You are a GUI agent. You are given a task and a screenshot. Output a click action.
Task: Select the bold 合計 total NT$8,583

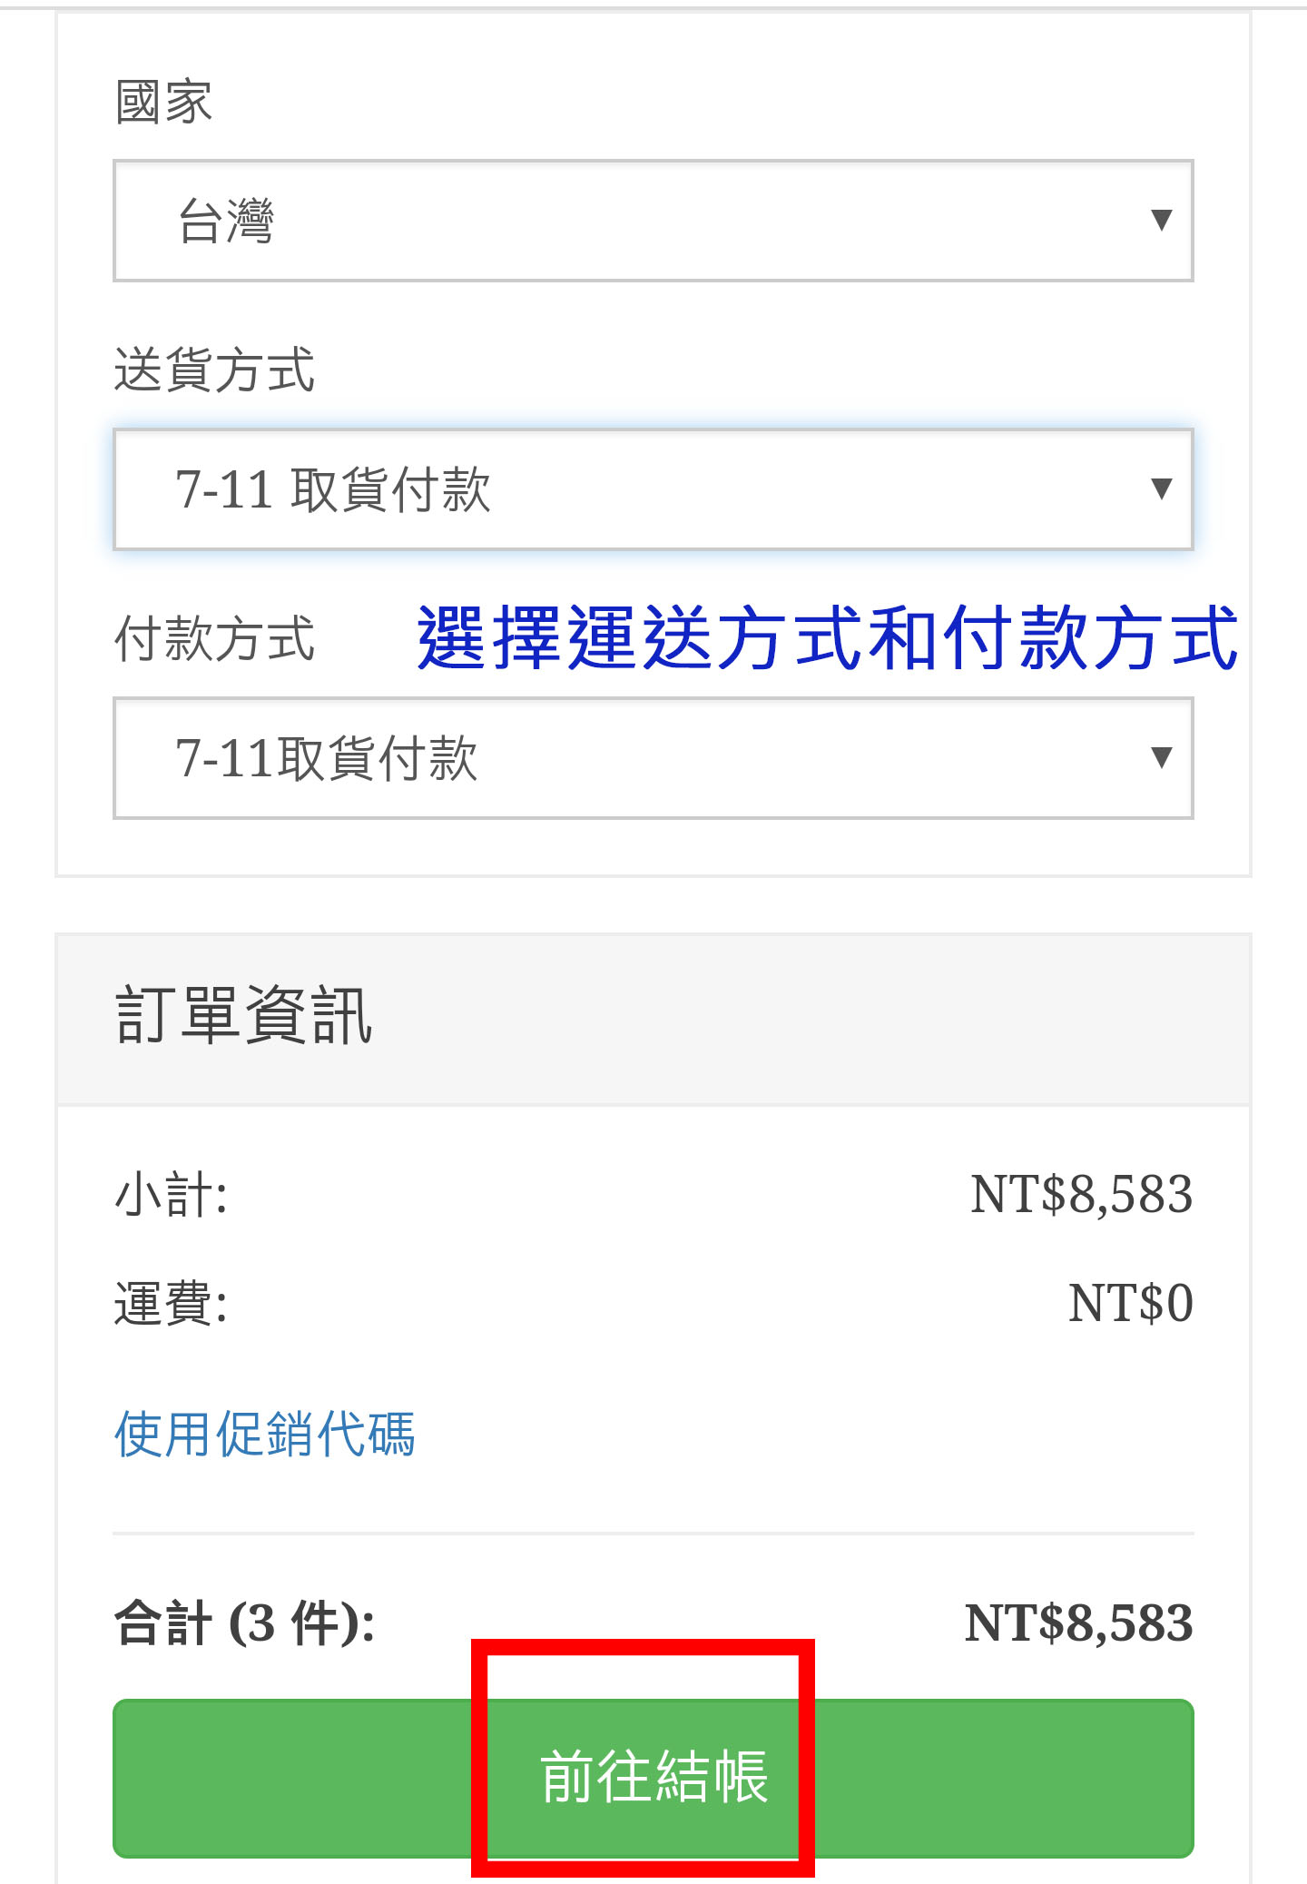[x=1078, y=1623]
